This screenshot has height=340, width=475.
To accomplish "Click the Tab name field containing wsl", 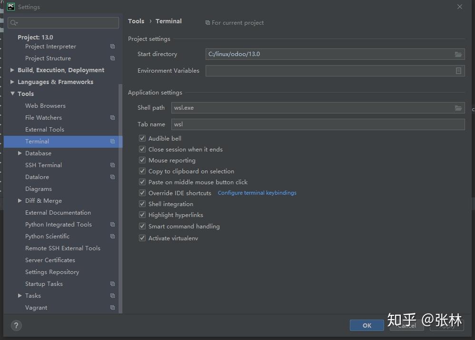I will (x=318, y=124).
